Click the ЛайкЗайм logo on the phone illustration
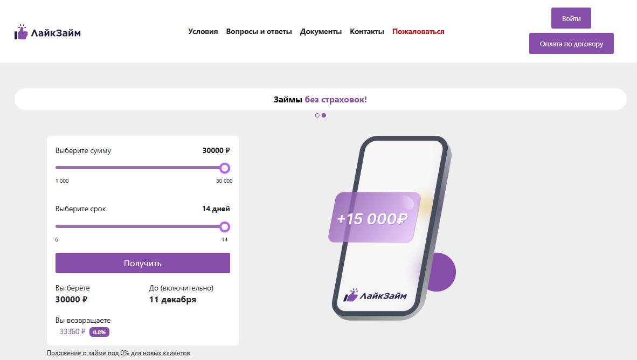 point(375,295)
